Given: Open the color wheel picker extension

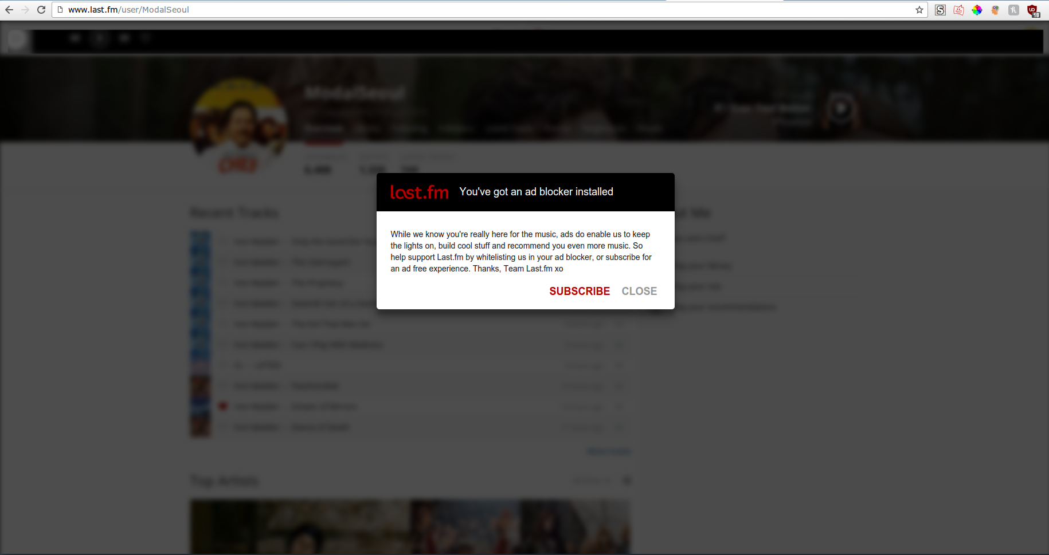Looking at the screenshot, I should pyautogui.click(x=977, y=10).
